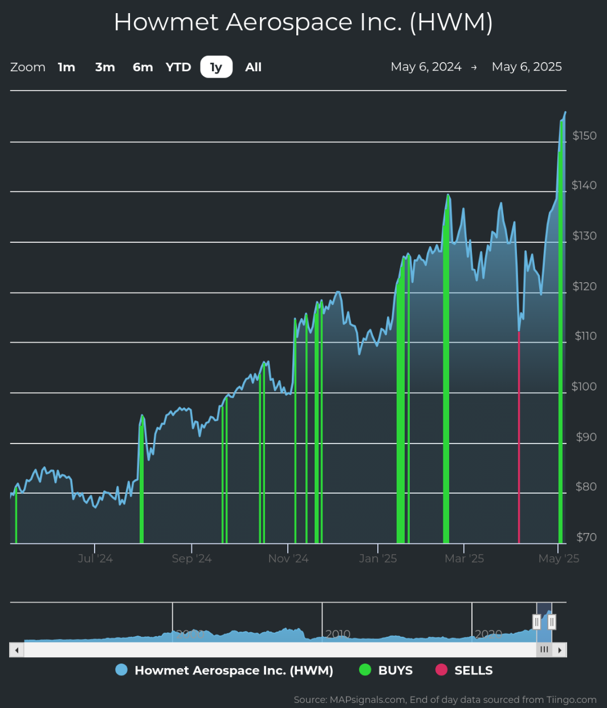This screenshot has height=708, width=607.
Task: Click the scrollbar right arrow
Action: [560, 650]
